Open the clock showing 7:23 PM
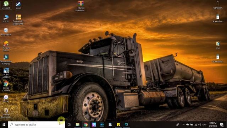 tap(213, 125)
